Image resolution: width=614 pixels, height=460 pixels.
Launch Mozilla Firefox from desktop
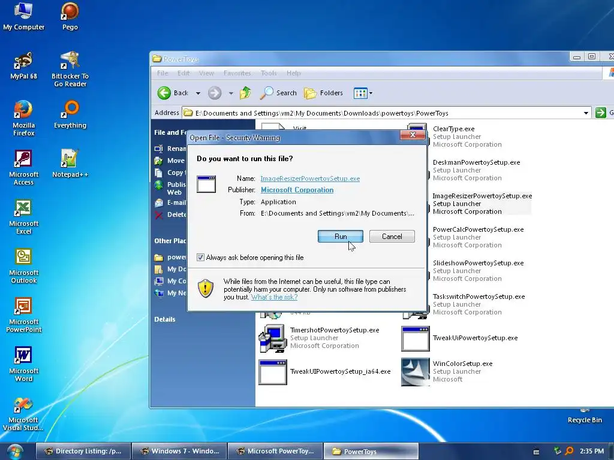tap(23, 118)
